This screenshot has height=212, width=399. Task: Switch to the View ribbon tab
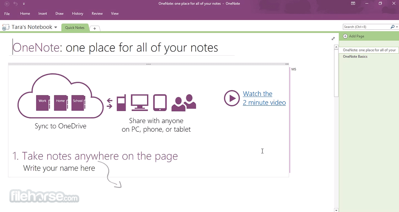coord(115,13)
